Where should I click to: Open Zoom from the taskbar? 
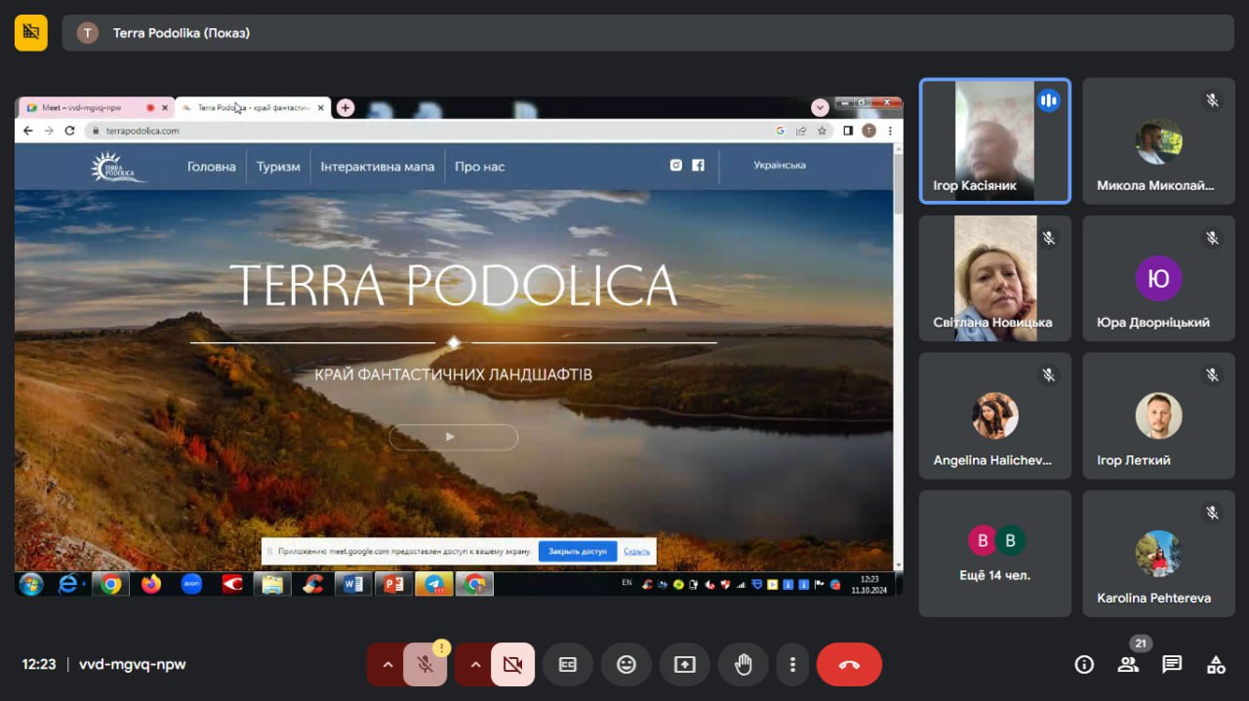(x=191, y=584)
